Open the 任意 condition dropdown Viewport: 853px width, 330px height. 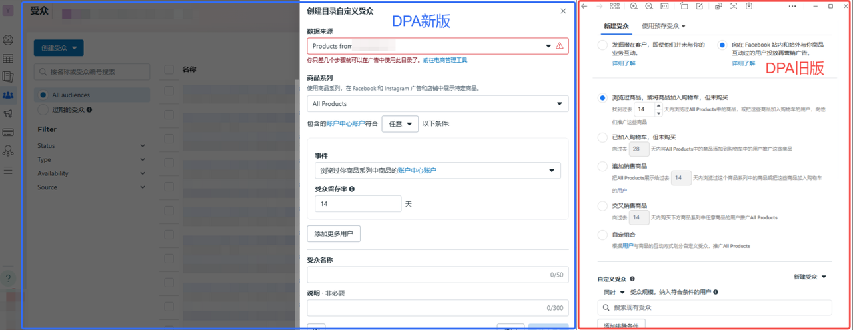[400, 123]
